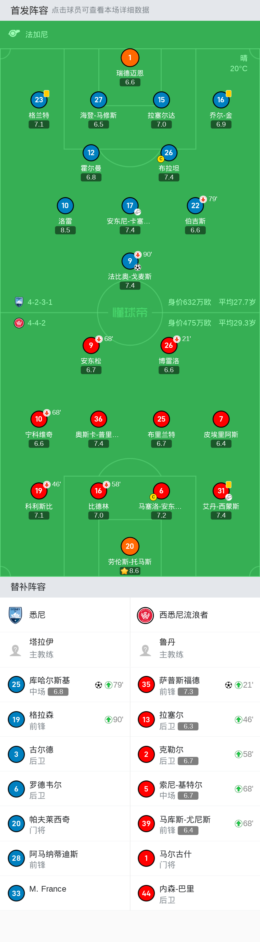
Task: View goalkeeper 劳伦斯-托马斯 number 20
Action: (130, 546)
